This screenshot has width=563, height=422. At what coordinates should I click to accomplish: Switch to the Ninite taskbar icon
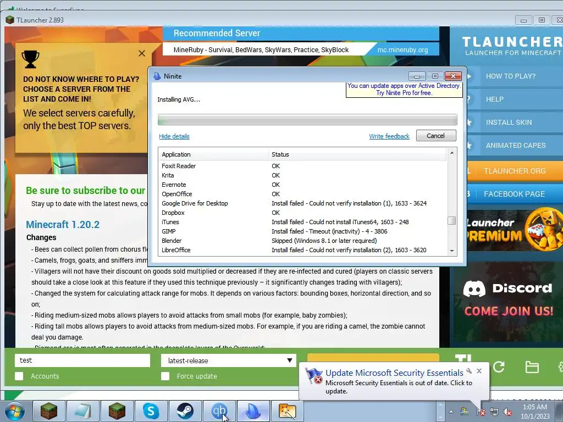point(253,411)
